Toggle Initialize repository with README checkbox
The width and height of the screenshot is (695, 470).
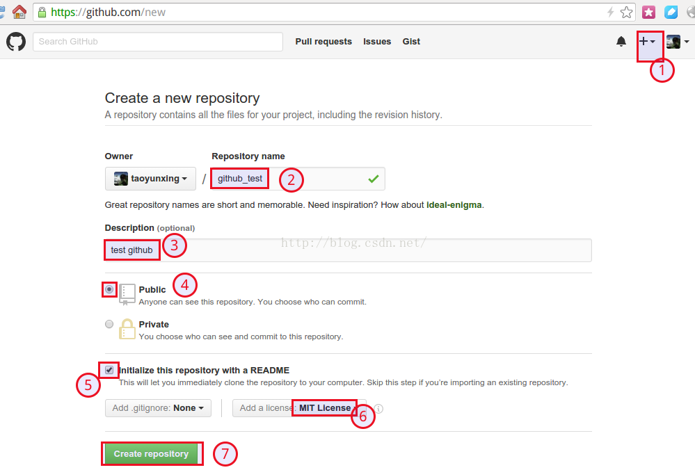pos(109,370)
